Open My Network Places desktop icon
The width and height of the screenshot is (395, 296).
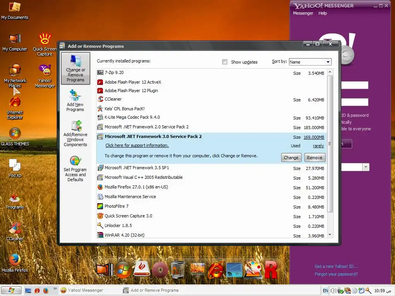(15, 76)
